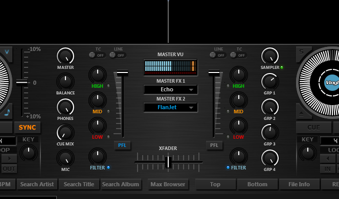This screenshot has width=339, height=199.
Task: Toggle right deck LINE switch
Action: 218,55
